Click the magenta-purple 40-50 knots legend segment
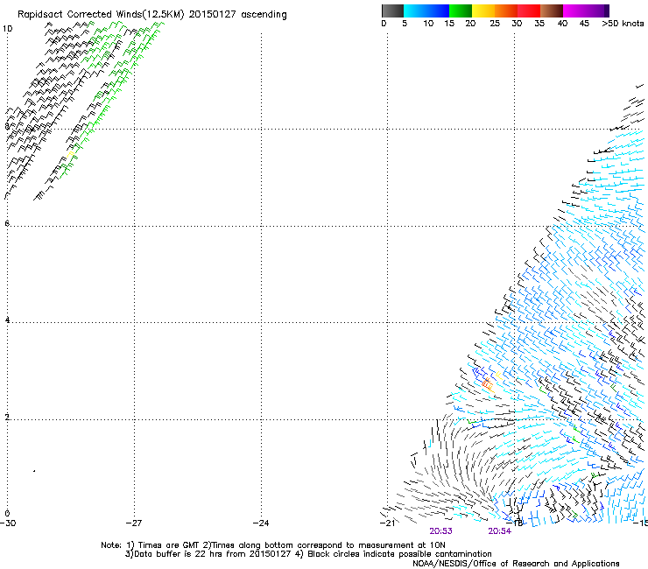648x569 pixels. click(x=586, y=11)
